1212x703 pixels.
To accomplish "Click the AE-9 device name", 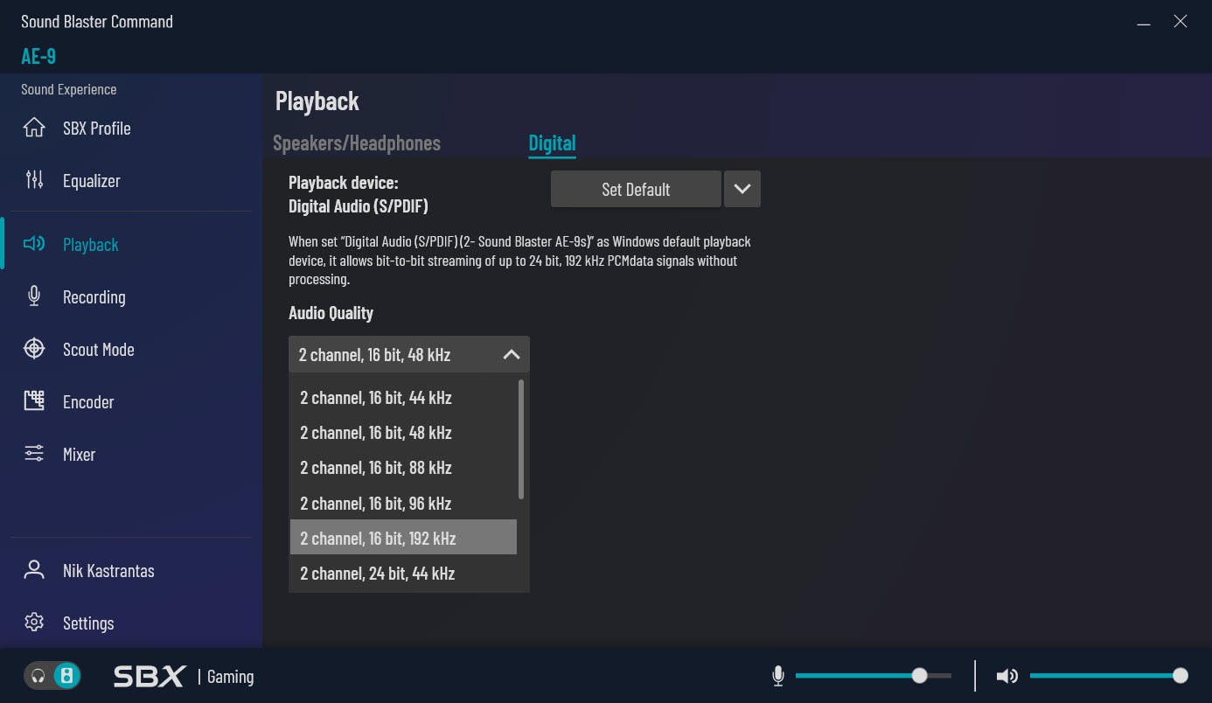I will point(38,56).
